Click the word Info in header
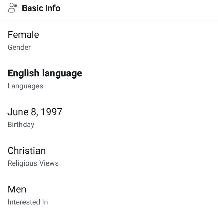The image size is (218, 208). point(52,8)
